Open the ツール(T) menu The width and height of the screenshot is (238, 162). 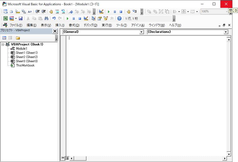122,25
